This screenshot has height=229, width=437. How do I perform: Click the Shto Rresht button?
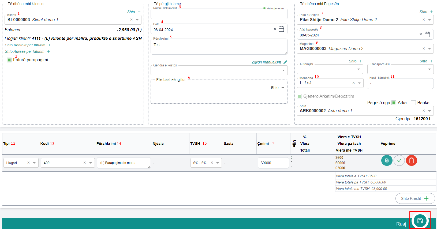point(415,198)
